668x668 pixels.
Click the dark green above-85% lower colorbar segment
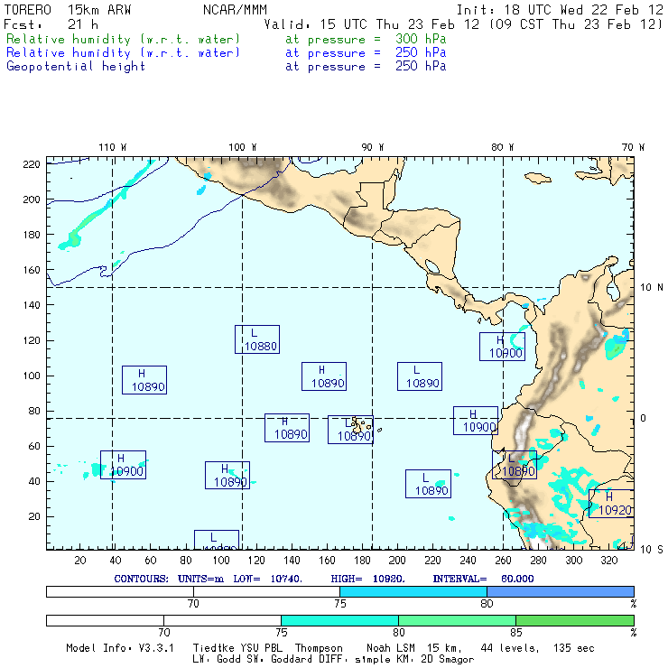pos(575,620)
